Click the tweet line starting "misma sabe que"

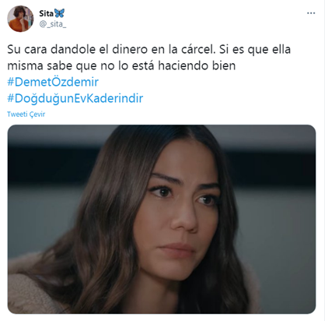121,65
